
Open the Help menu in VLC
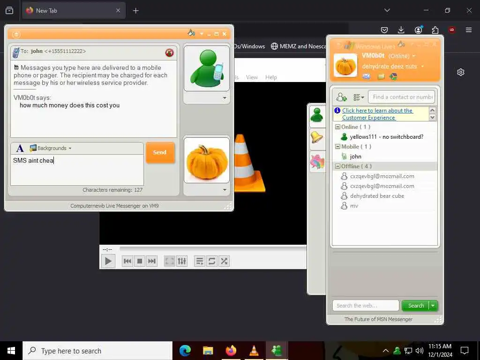click(271, 77)
